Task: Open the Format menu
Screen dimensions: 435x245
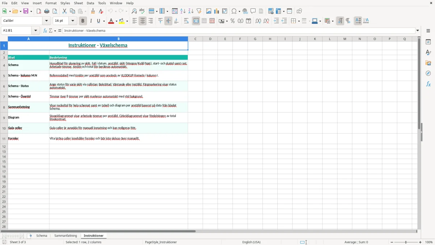Action: click(51, 3)
